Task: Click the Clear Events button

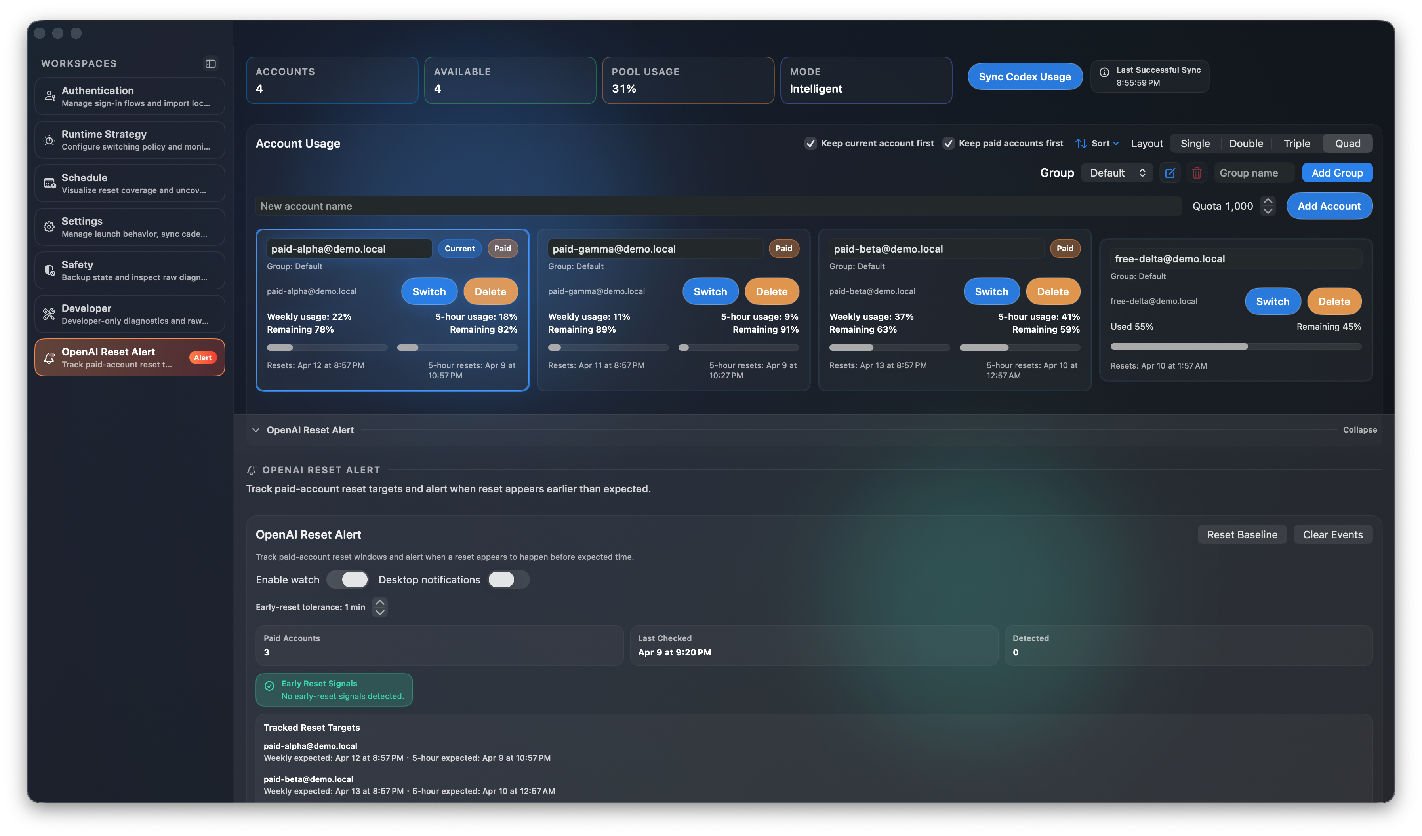Action: (x=1333, y=534)
